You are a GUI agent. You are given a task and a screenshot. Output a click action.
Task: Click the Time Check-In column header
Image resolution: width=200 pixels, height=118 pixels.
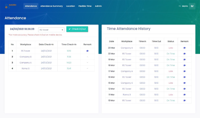point(69,44)
